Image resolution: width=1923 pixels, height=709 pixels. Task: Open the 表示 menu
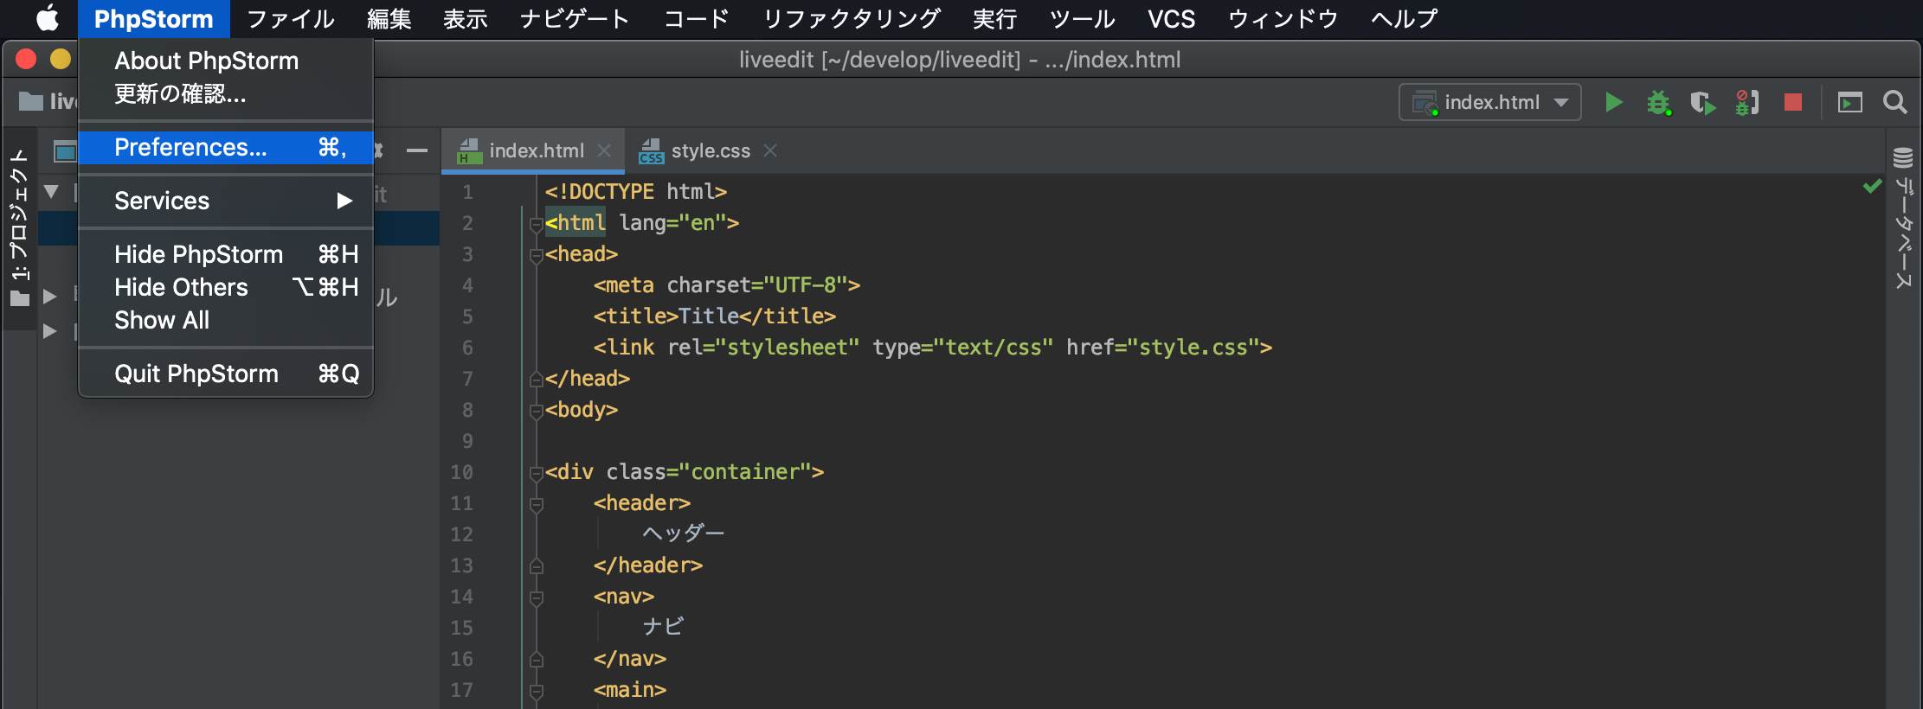pos(465,18)
